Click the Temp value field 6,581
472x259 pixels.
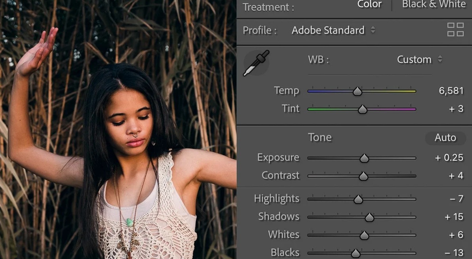coord(451,91)
